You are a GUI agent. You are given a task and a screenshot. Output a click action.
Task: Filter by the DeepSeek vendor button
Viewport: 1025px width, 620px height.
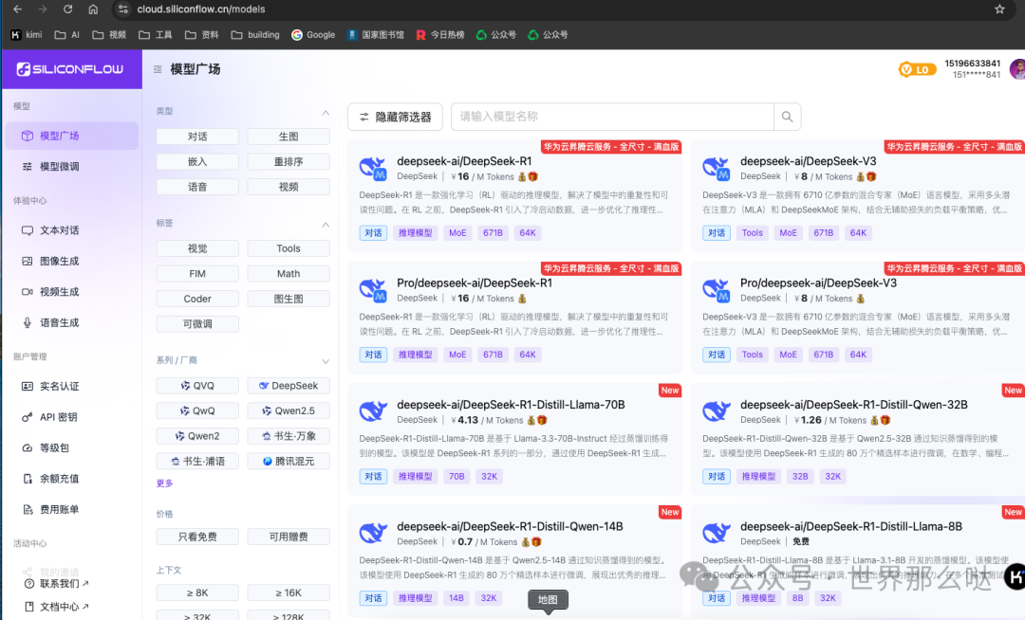289,386
